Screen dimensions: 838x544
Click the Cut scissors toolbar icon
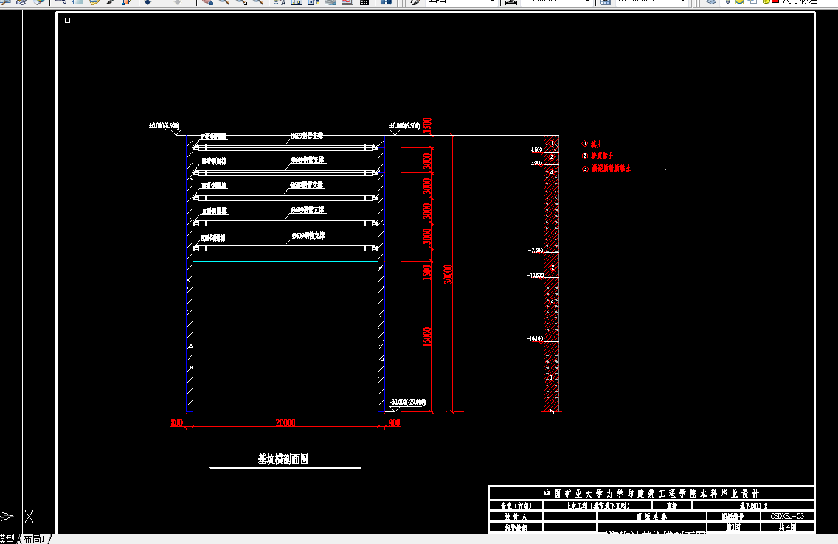click(x=60, y=1)
